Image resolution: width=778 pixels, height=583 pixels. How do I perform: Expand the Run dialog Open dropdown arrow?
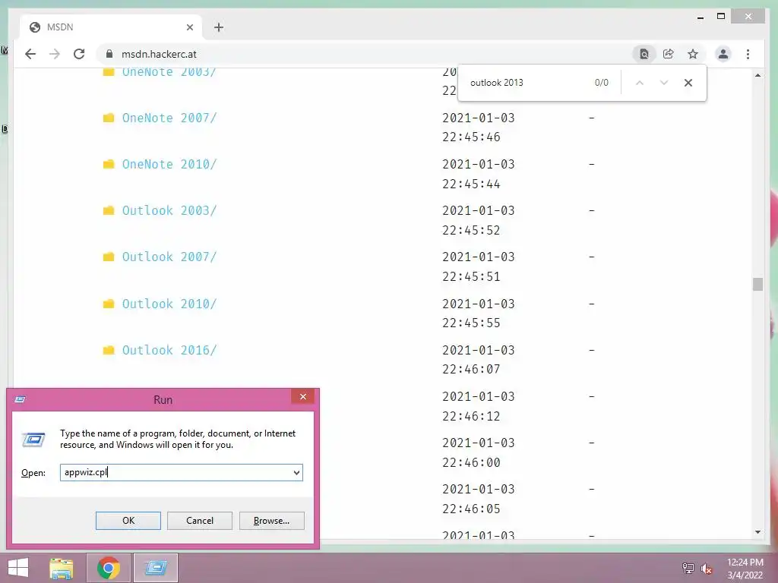(296, 472)
